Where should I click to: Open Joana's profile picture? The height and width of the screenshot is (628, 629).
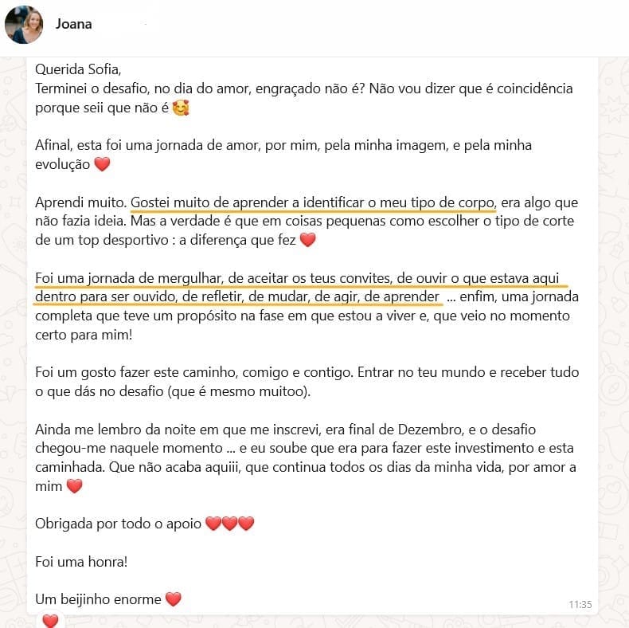tap(24, 24)
